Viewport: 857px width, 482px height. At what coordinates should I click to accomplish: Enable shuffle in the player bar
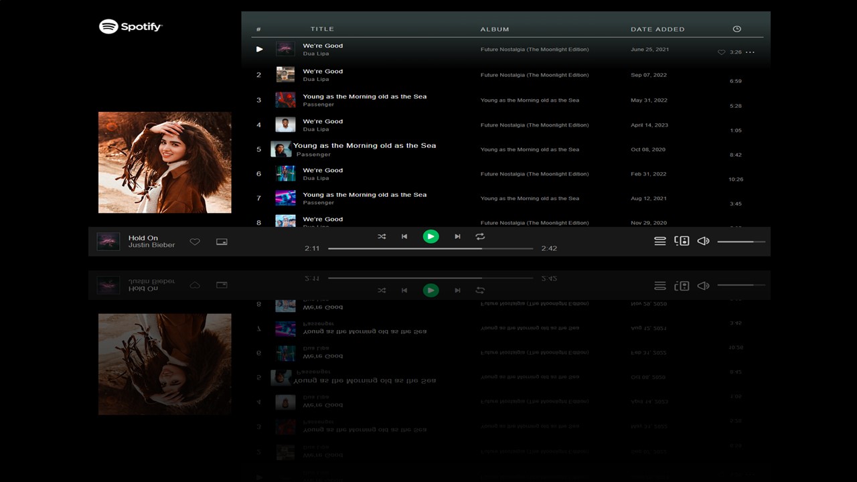tap(382, 236)
